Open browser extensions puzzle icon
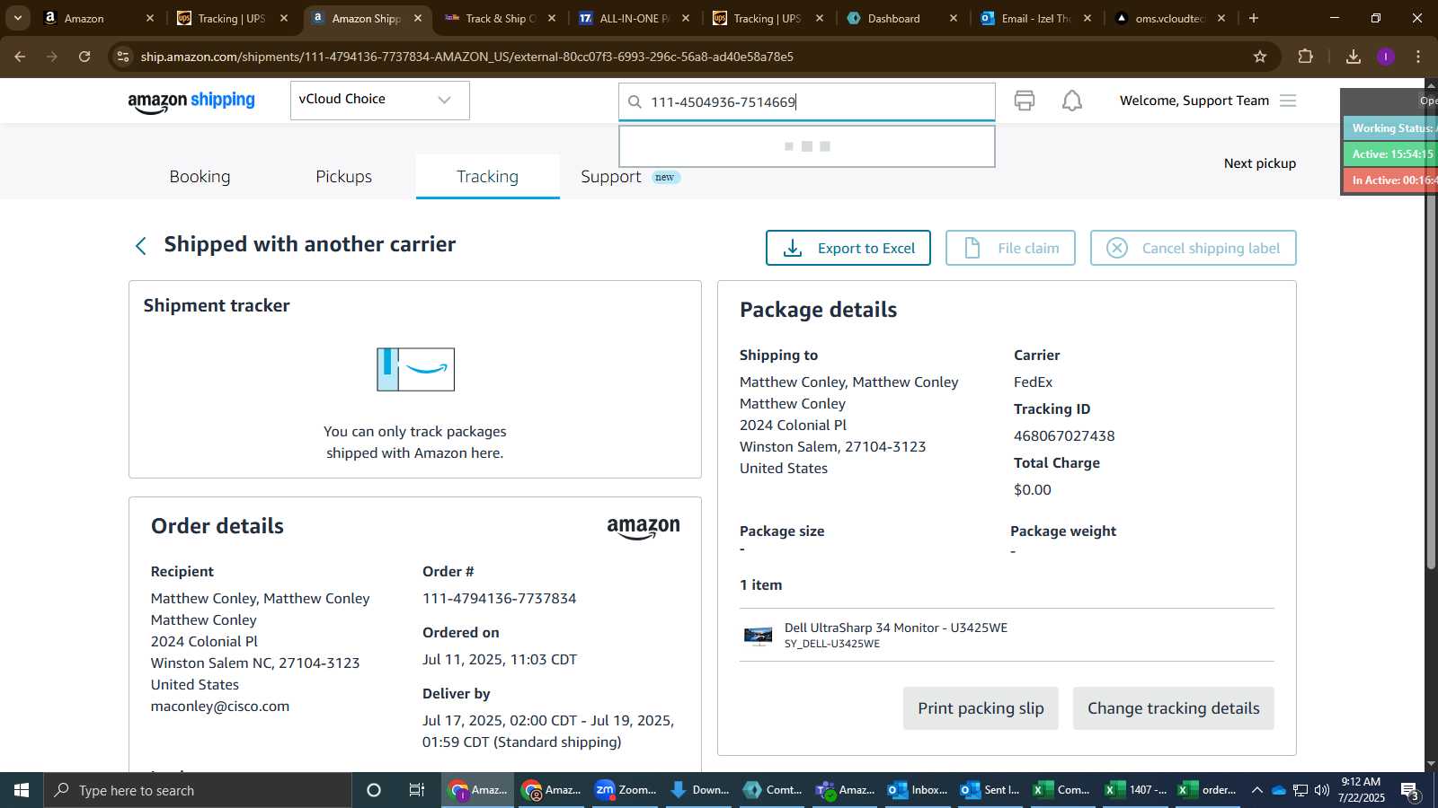Viewport: 1438px width, 808px height. point(1306,57)
